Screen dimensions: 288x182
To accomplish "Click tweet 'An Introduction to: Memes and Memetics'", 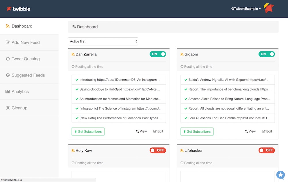I will [x=119, y=99].
